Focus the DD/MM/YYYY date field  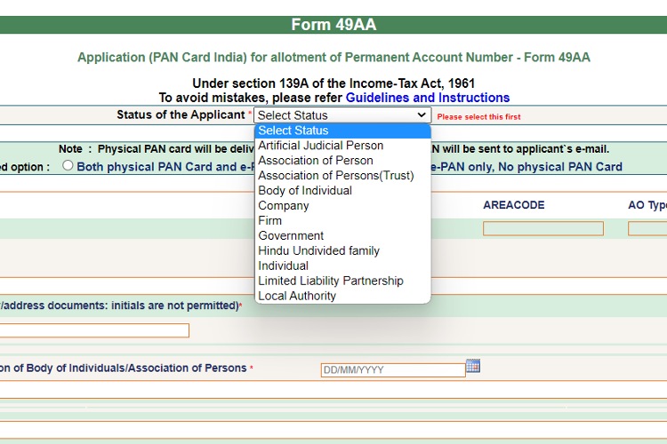click(393, 370)
